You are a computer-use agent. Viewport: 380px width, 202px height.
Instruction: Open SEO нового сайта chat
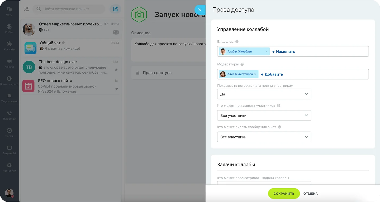tap(71, 86)
